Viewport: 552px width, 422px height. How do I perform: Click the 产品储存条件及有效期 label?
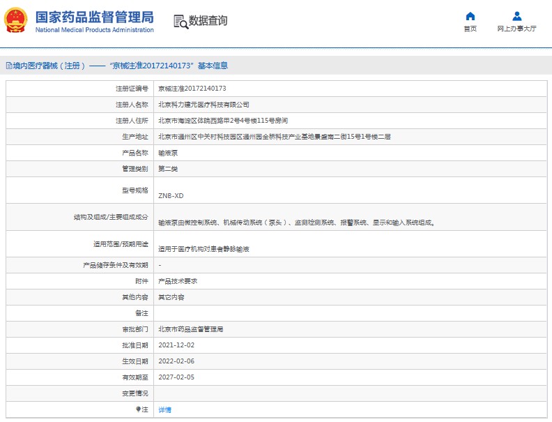(116, 265)
